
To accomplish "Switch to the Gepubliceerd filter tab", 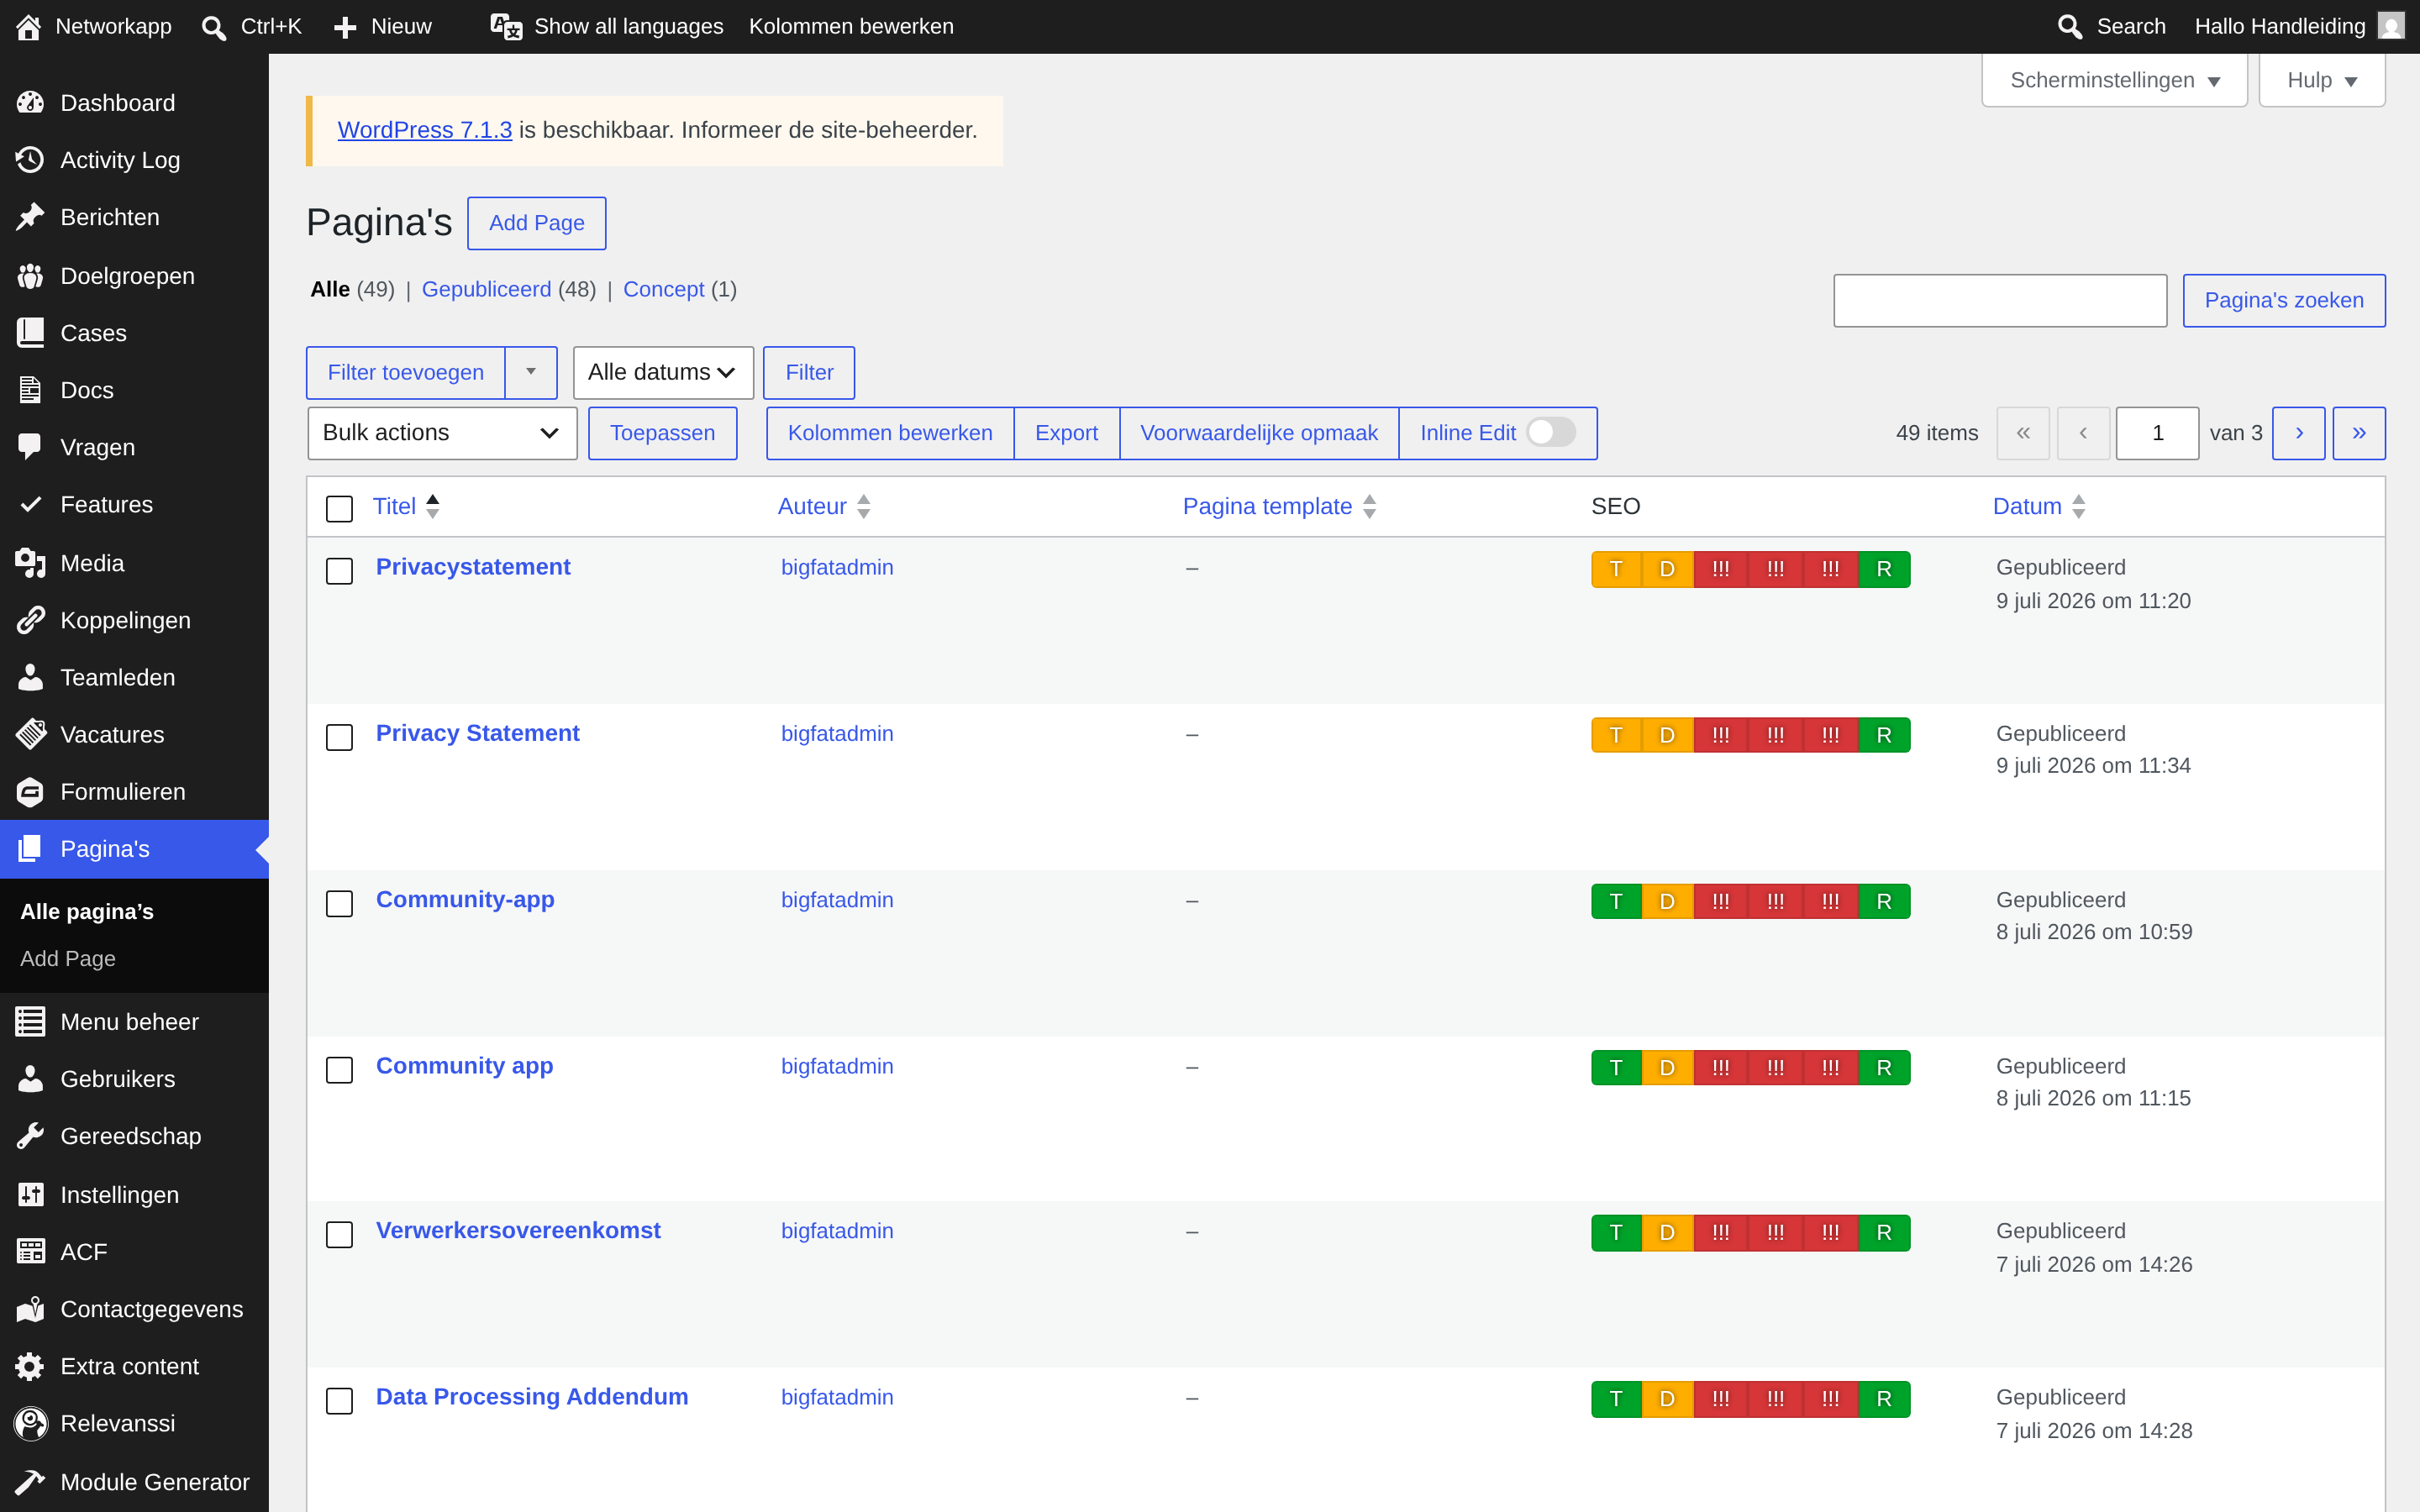I will click(x=486, y=289).
